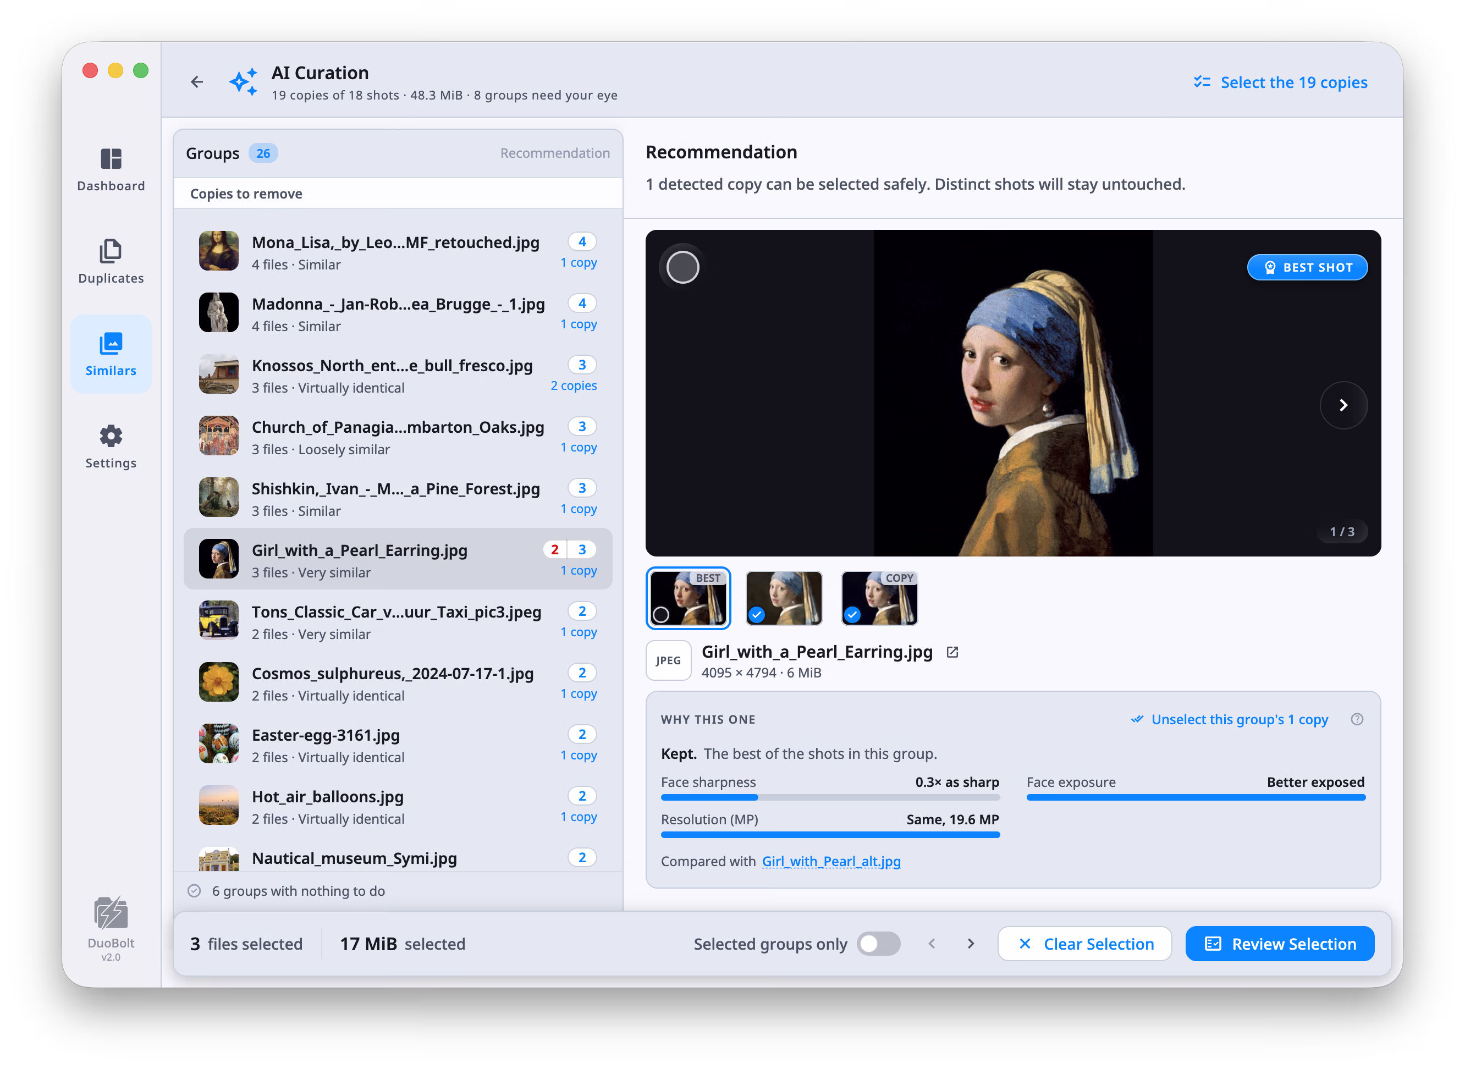
Task: Select Shishkin Pine Forest file name
Action: point(395,489)
